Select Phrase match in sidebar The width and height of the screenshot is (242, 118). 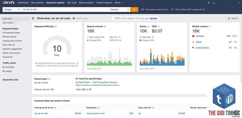9,37
